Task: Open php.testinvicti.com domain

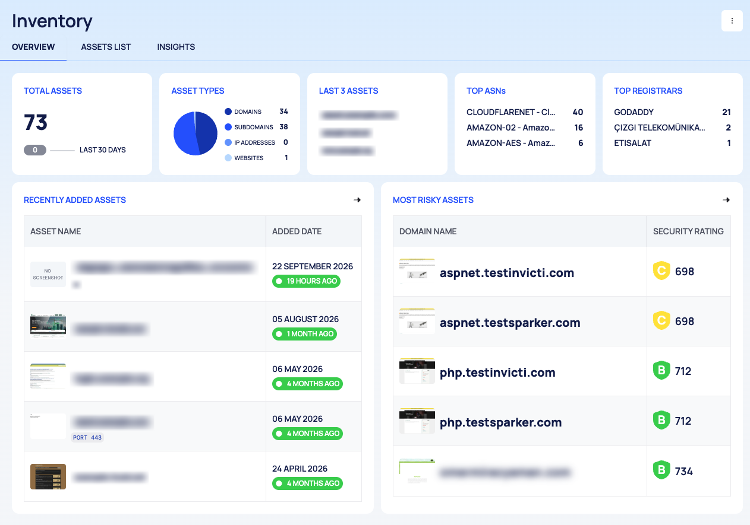Action: click(x=497, y=373)
